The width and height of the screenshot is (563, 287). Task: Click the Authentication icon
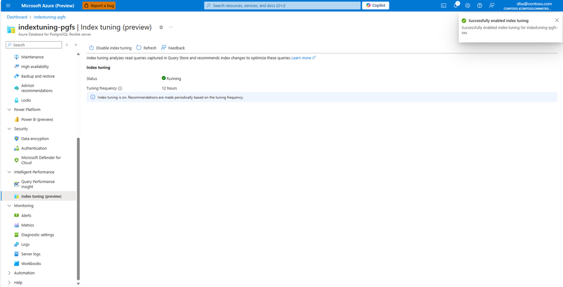pyautogui.click(x=16, y=148)
